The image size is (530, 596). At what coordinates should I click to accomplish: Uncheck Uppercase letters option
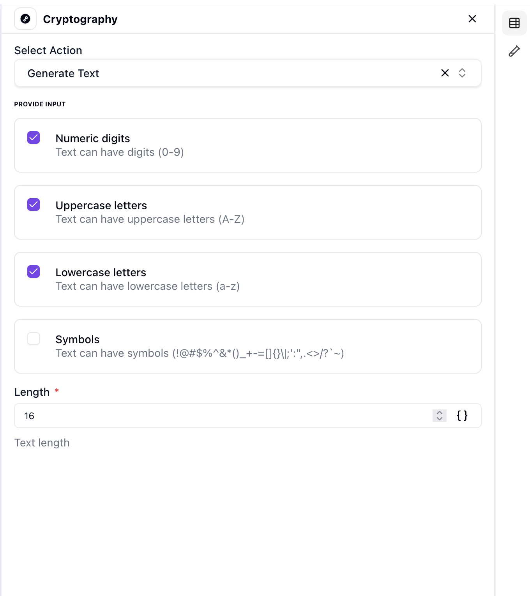point(33,205)
